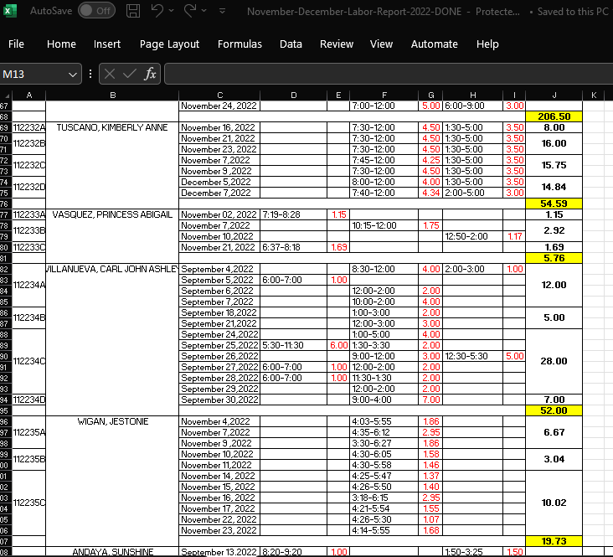The height and width of the screenshot is (557, 613).
Task: Select column C header
Action: [x=219, y=95]
